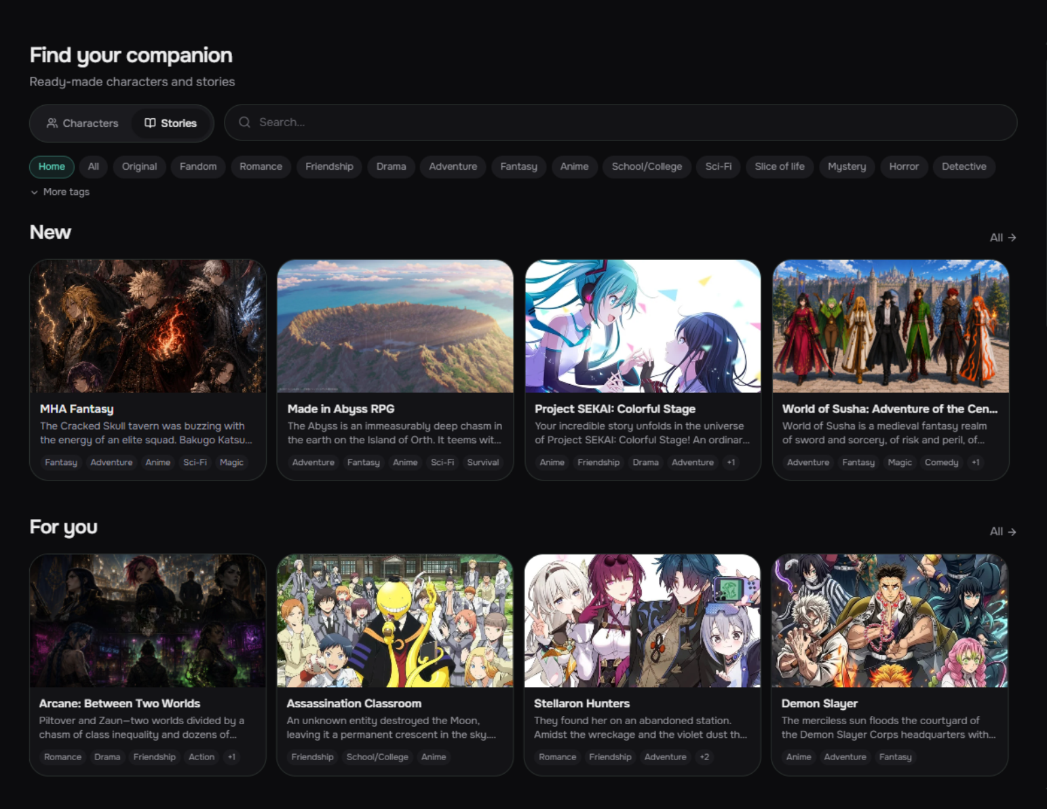Image resolution: width=1047 pixels, height=809 pixels.
Task: Click the Stellaron Hunters title
Action: point(582,703)
